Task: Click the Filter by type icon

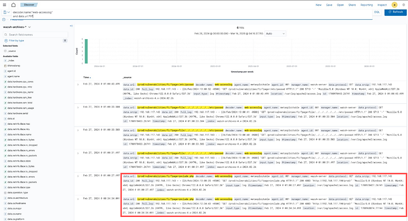Action: coord(6,41)
